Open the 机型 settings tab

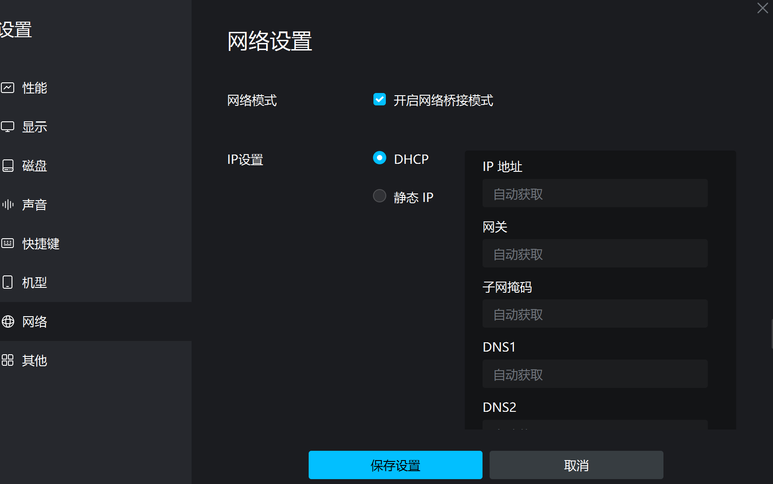click(x=96, y=283)
